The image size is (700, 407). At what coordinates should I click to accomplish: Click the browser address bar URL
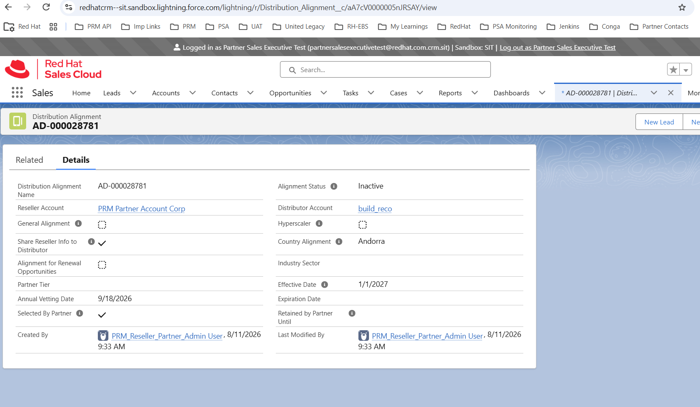point(258,8)
